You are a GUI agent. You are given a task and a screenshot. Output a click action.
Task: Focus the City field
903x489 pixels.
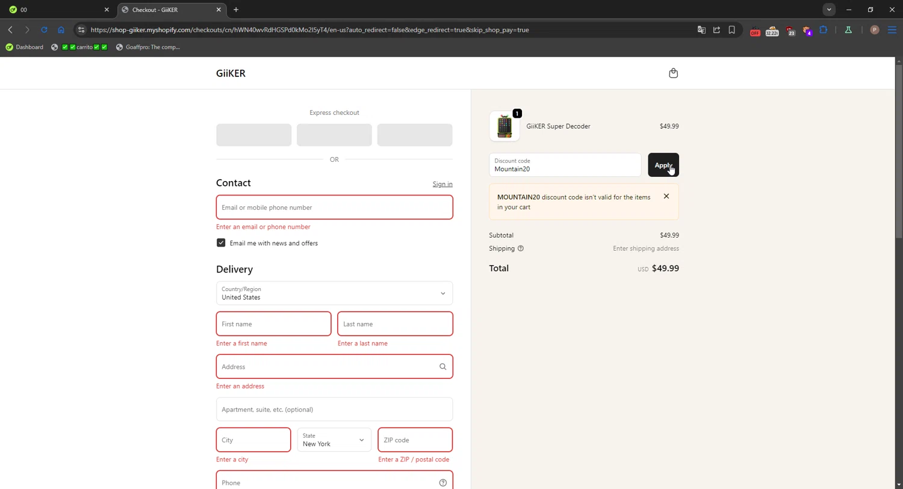[253, 440]
